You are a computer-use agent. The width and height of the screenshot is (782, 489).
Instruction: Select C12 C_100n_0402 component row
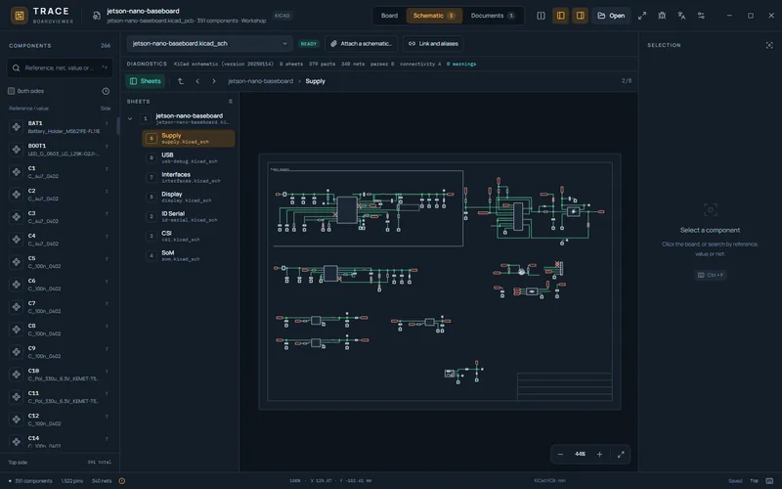tap(60, 420)
